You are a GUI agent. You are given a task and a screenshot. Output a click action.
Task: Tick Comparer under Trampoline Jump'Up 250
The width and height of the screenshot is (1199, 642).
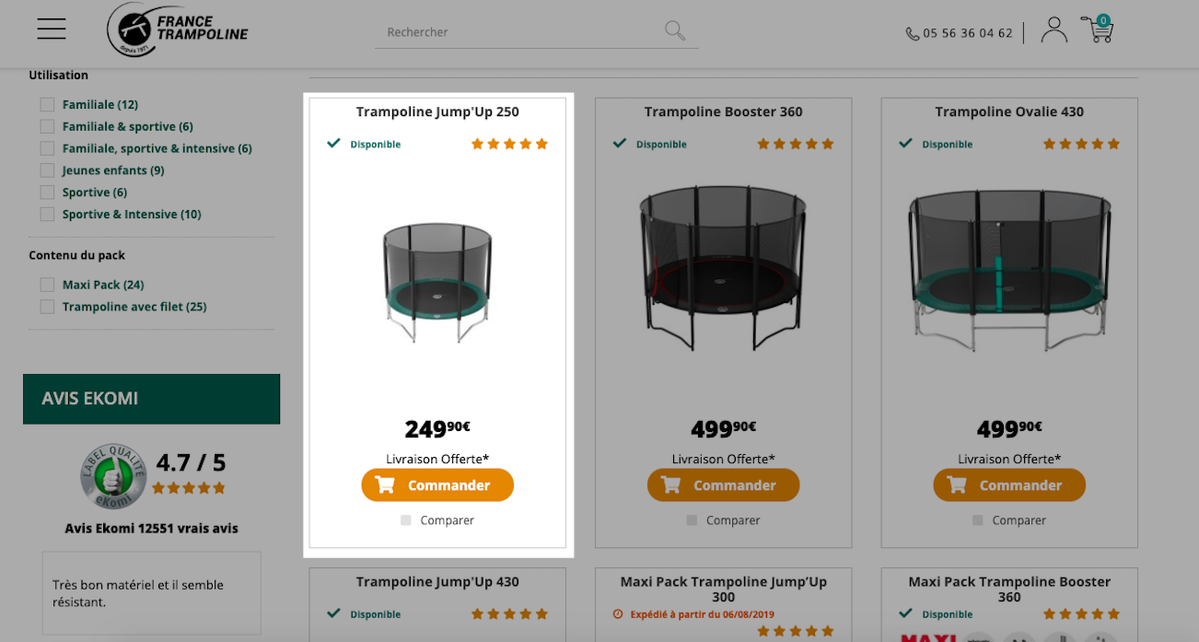(x=406, y=520)
